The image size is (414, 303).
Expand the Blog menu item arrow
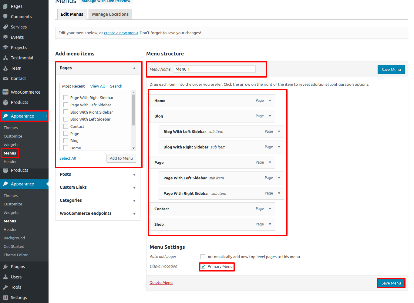(270, 116)
